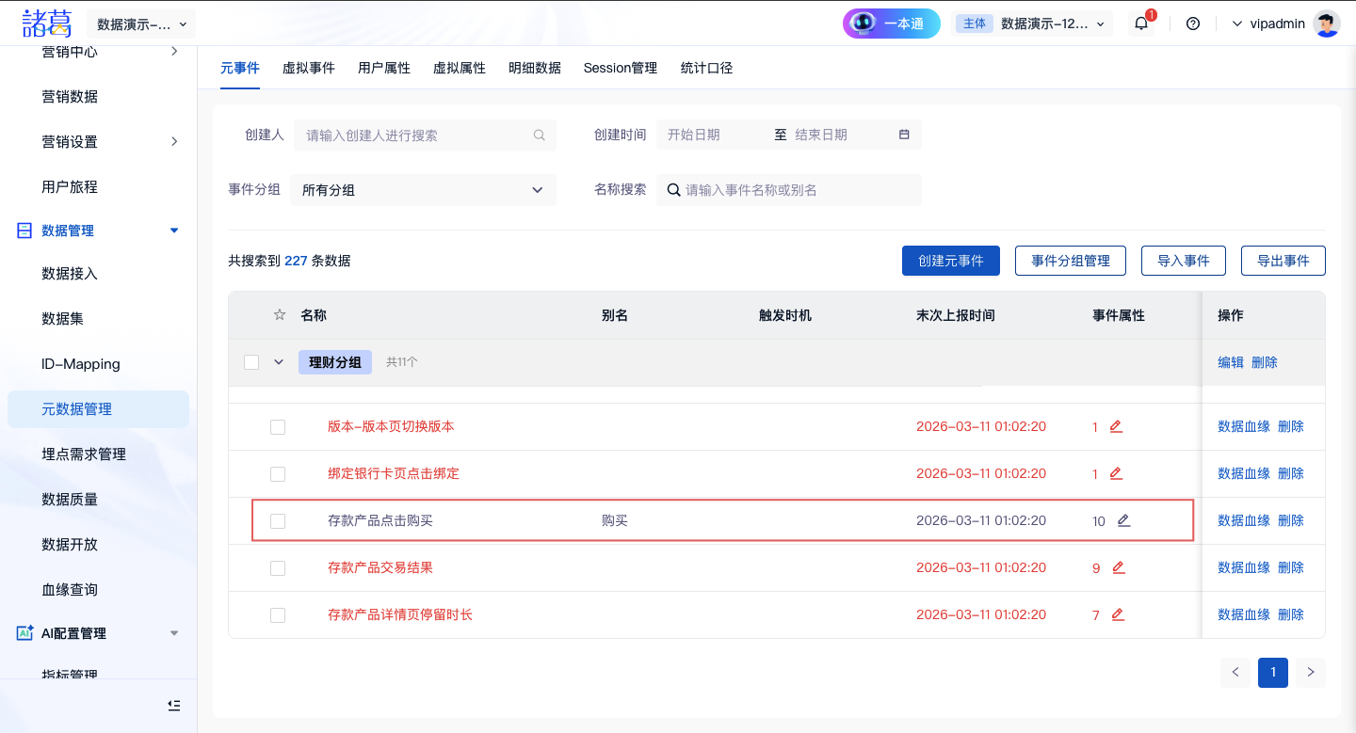Viewport: 1356px width, 733px height.
Task: Click the notification bell icon
Action: click(x=1141, y=24)
